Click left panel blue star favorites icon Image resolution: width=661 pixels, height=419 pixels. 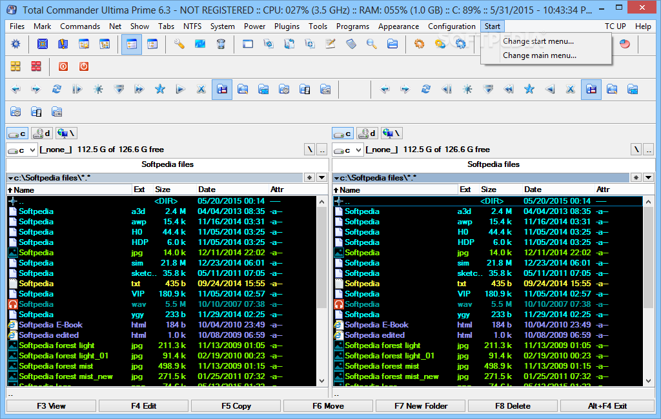pos(160,89)
